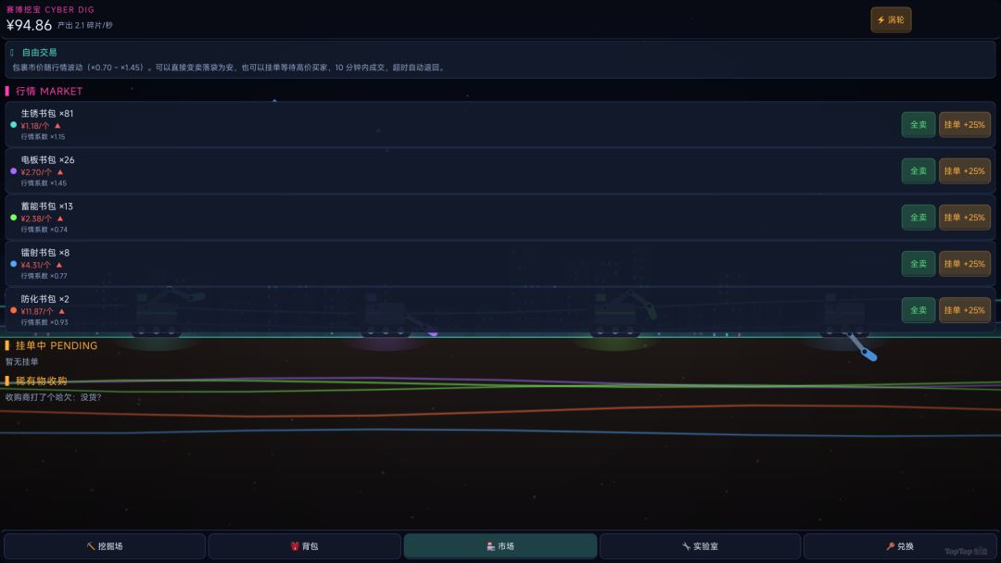This screenshot has height=563, width=1001.
Task: Click the 赛博挖宝 CYBER DIG title
Action: coord(50,9)
